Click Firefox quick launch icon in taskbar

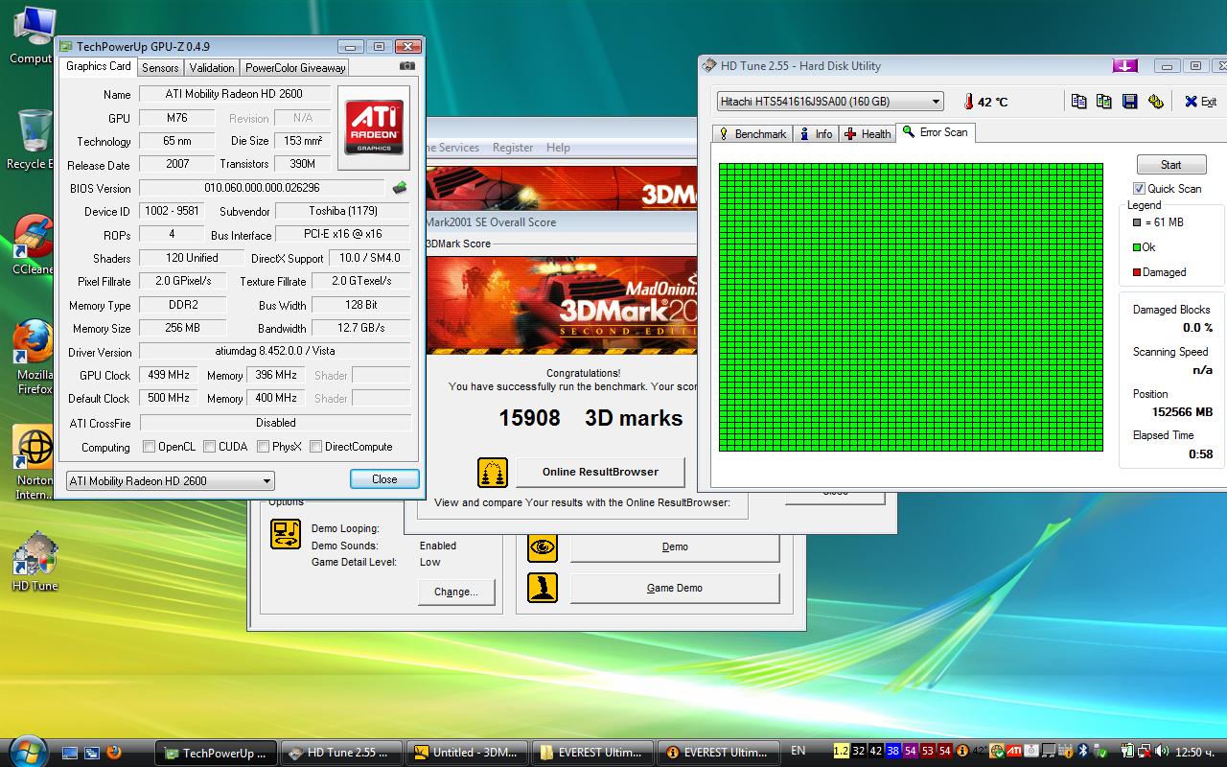(114, 753)
